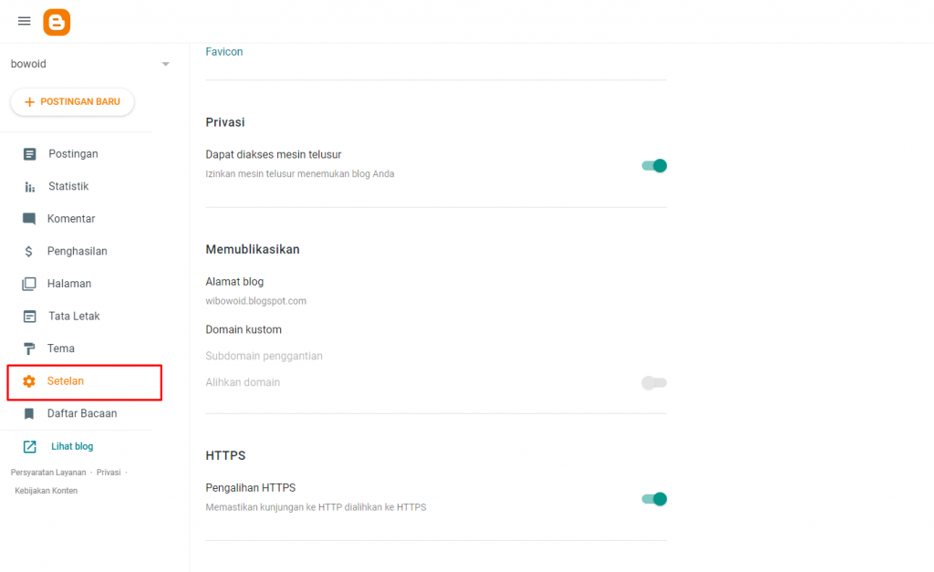Open the Favicon setting link
Viewport: 934px width, 572px height.
[x=223, y=51]
